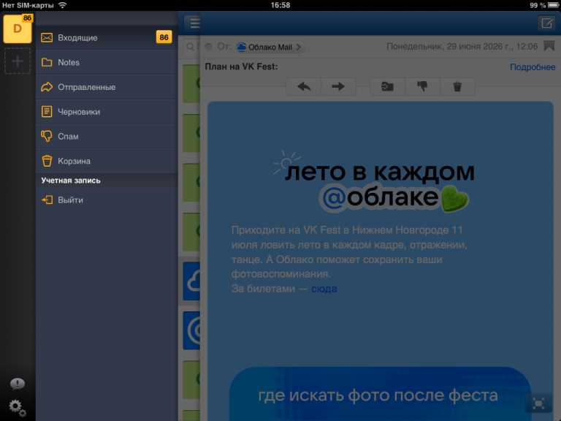The image size is (561, 421).
Task: Click the Выйти exit arrow icon
Action: coord(47,200)
